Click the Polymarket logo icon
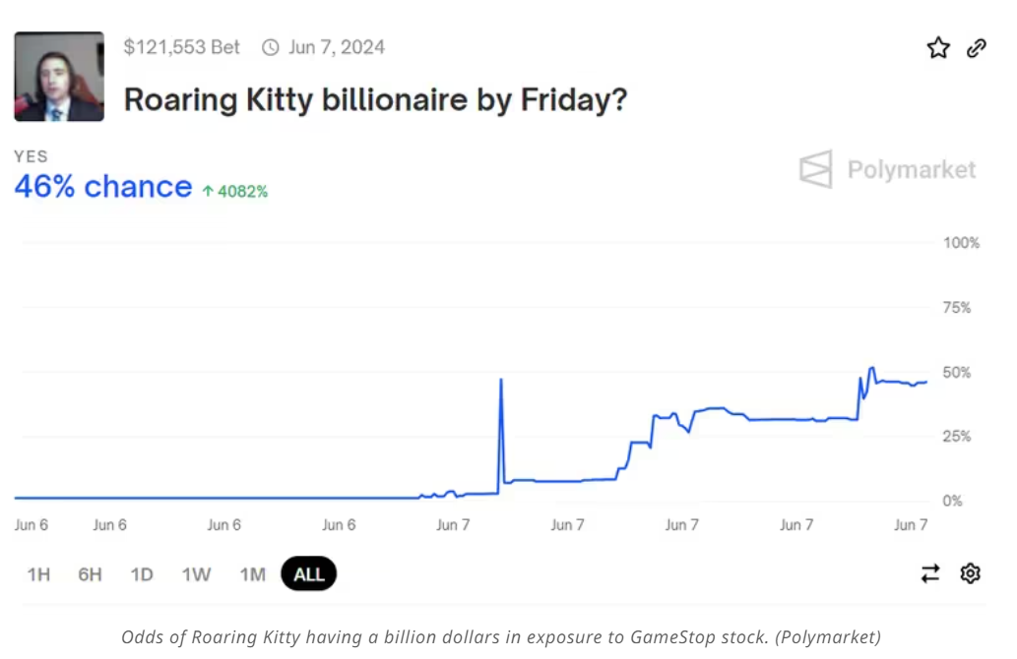This screenshot has height=659, width=1017. 815,169
